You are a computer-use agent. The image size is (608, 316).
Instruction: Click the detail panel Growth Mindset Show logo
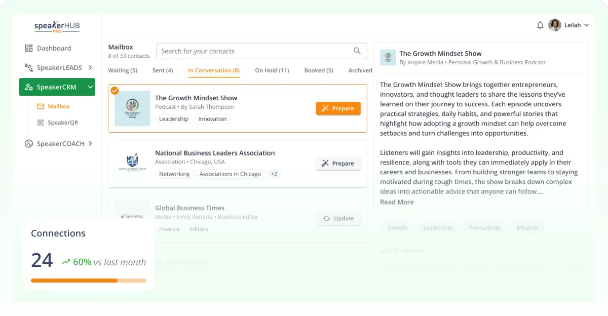click(388, 57)
